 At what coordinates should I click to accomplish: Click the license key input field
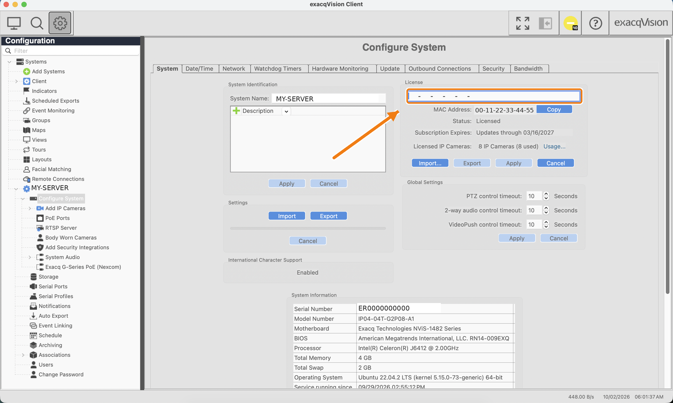pyautogui.click(x=494, y=96)
